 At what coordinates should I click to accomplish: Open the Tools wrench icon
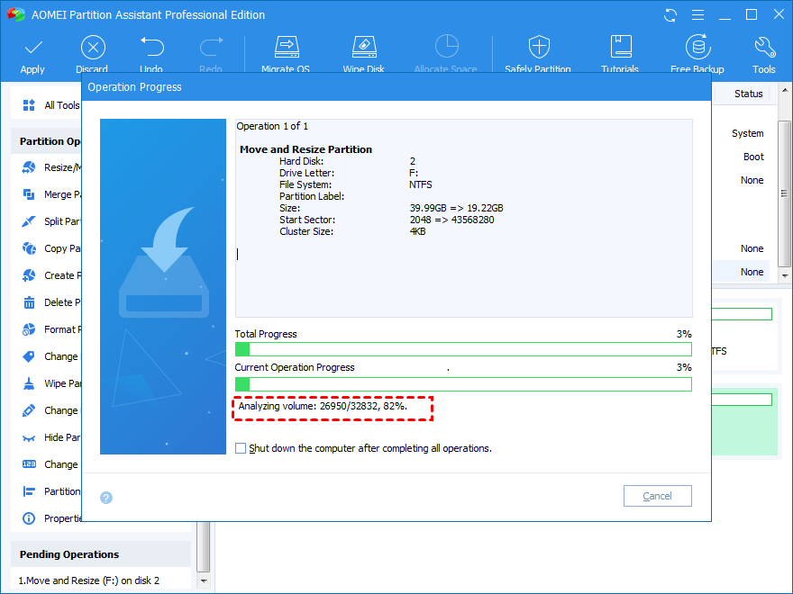[764, 47]
